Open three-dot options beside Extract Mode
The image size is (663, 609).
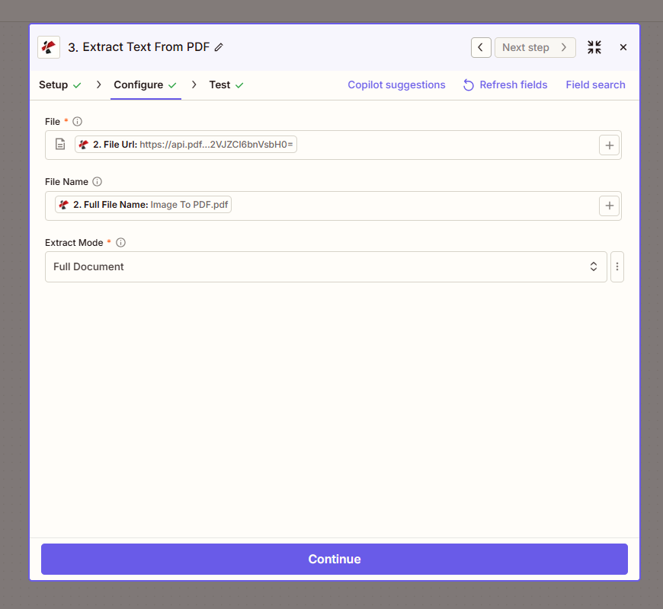pyautogui.click(x=617, y=267)
